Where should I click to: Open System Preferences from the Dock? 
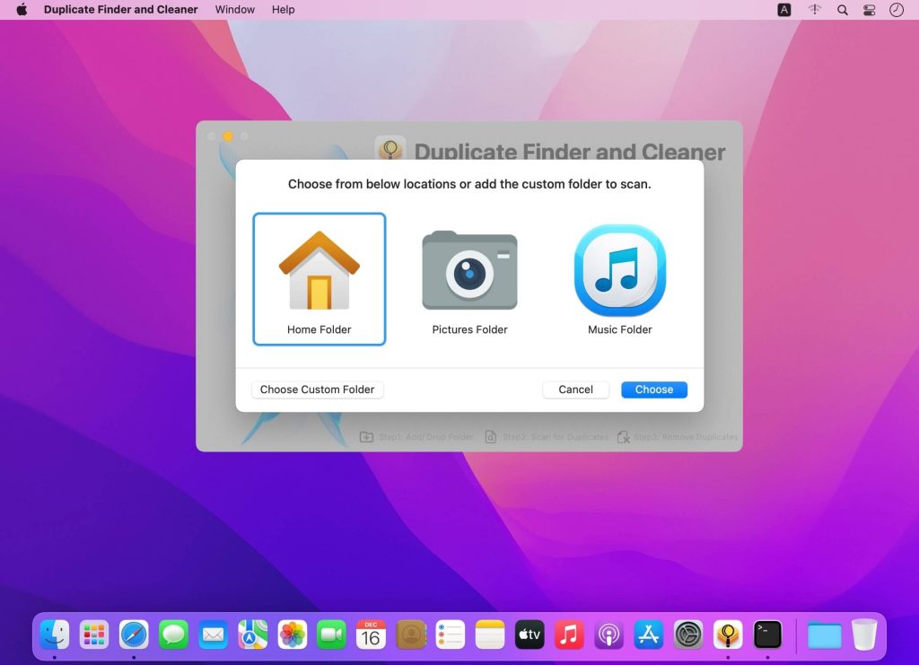pos(687,634)
